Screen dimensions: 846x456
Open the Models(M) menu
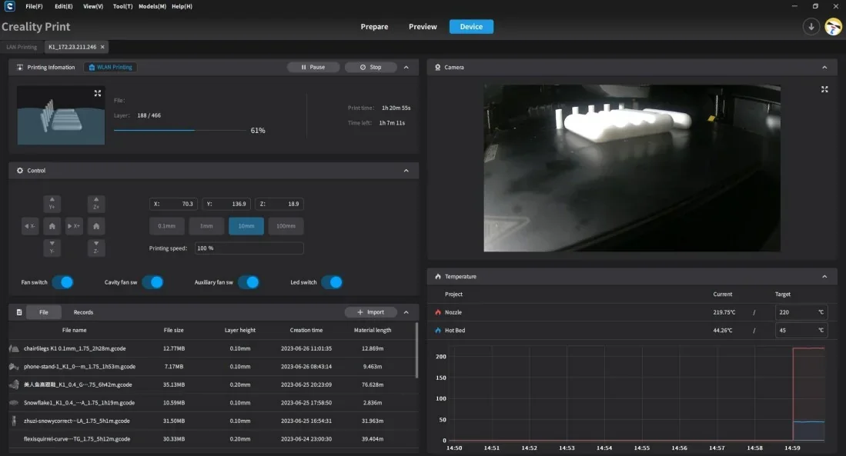point(152,6)
